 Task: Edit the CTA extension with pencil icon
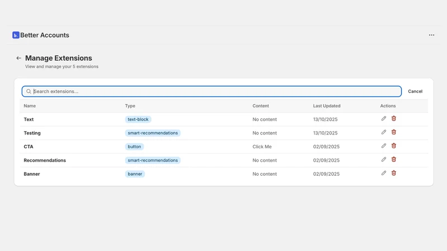(384, 146)
